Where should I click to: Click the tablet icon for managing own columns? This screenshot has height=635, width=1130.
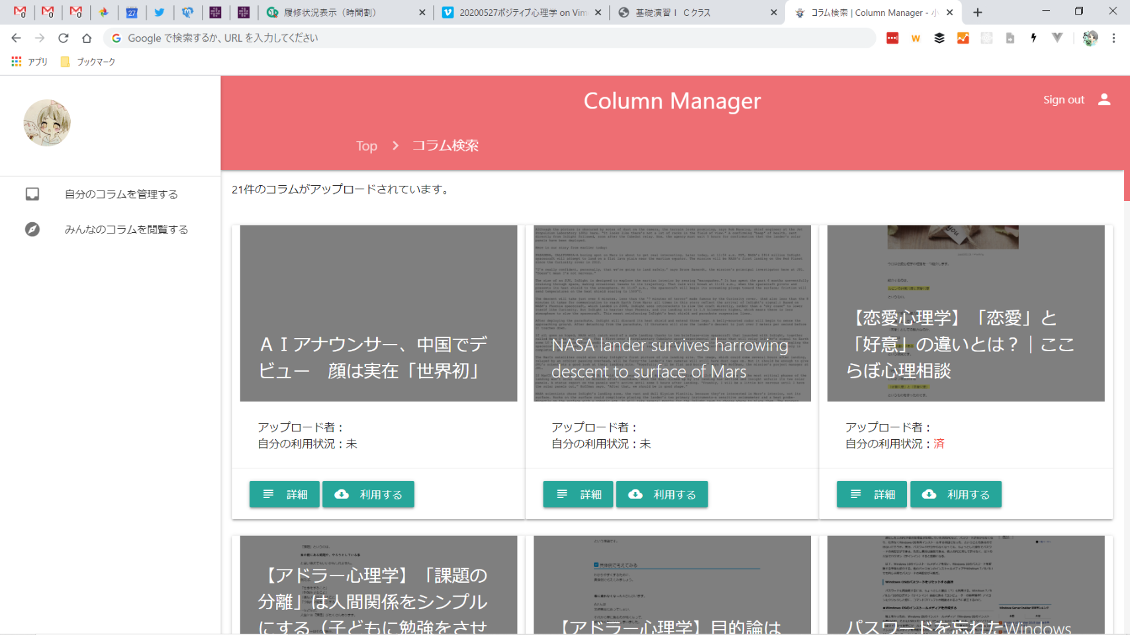tap(32, 194)
